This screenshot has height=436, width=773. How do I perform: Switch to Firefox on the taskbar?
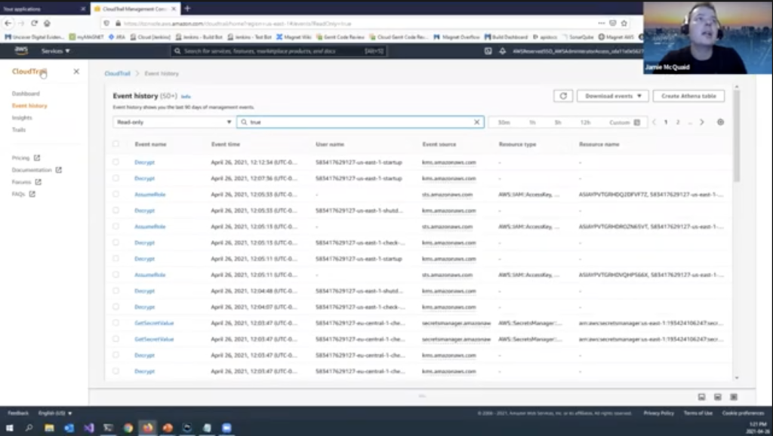click(x=148, y=428)
